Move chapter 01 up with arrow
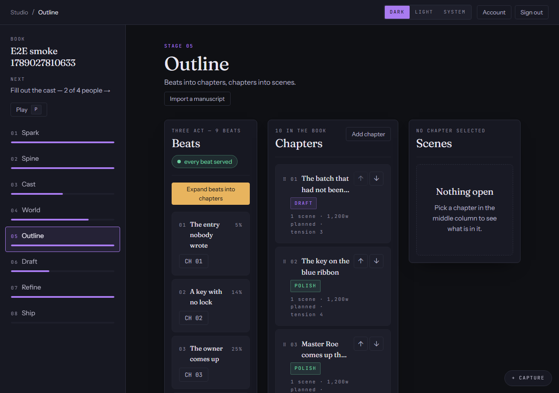 point(360,179)
